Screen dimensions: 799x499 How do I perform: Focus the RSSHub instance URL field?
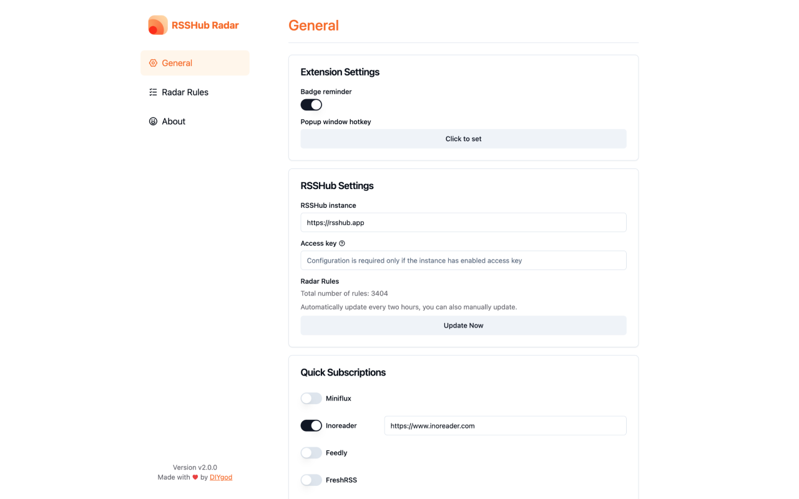[463, 222]
